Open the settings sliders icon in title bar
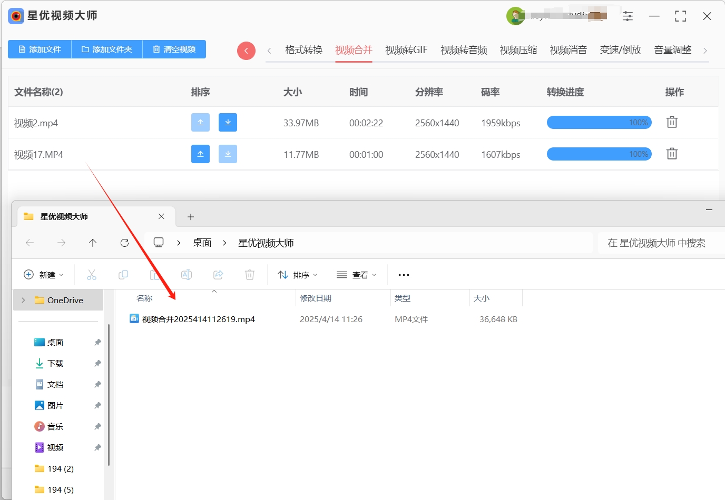This screenshot has height=500, width=725. [x=628, y=16]
